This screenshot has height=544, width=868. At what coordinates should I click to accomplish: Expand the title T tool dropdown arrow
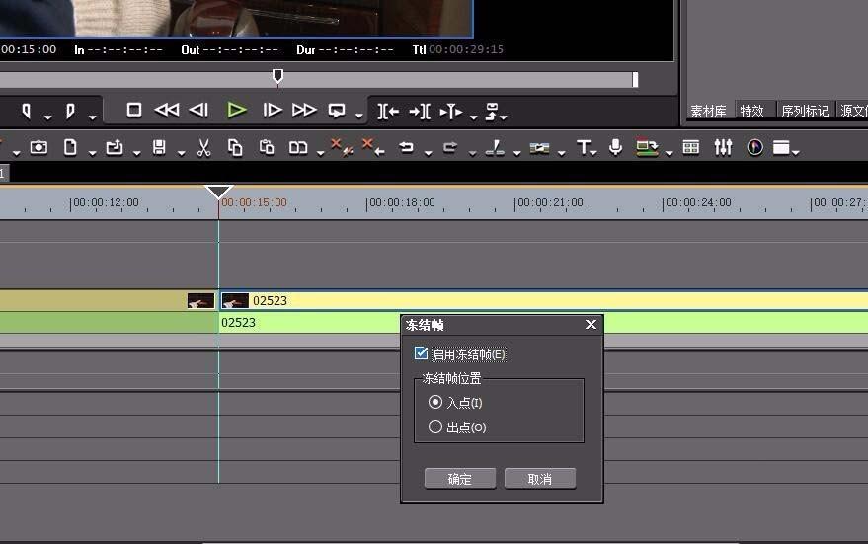point(596,152)
